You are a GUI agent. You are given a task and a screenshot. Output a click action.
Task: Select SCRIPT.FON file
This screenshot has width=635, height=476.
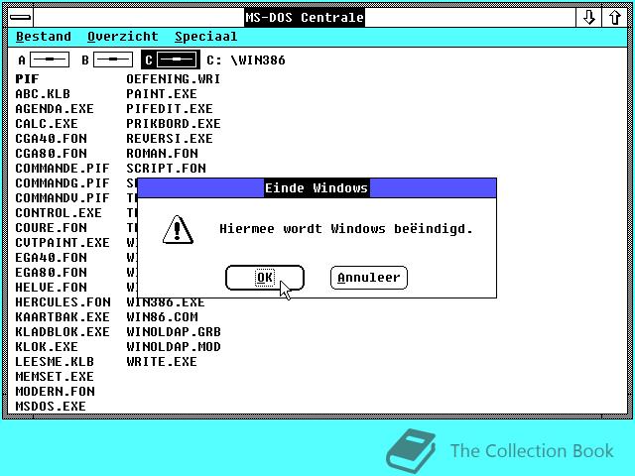tap(166, 169)
